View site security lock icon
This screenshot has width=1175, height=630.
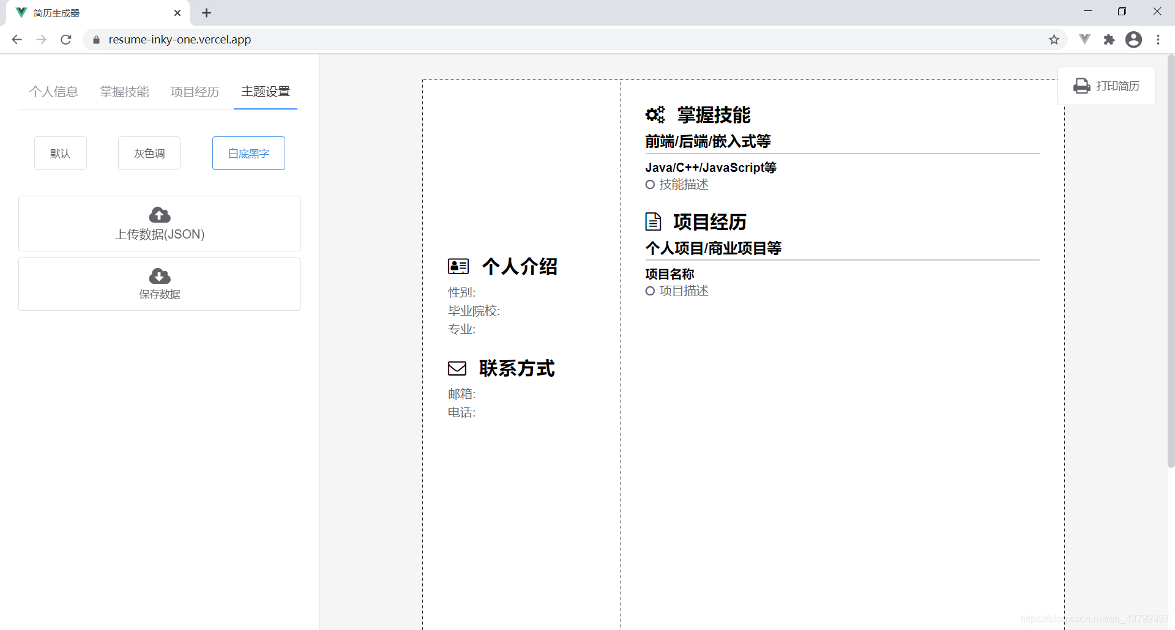(96, 40)
